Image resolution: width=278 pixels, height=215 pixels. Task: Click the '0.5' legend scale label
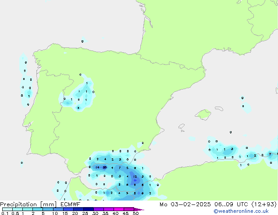(x=15, y=213)
